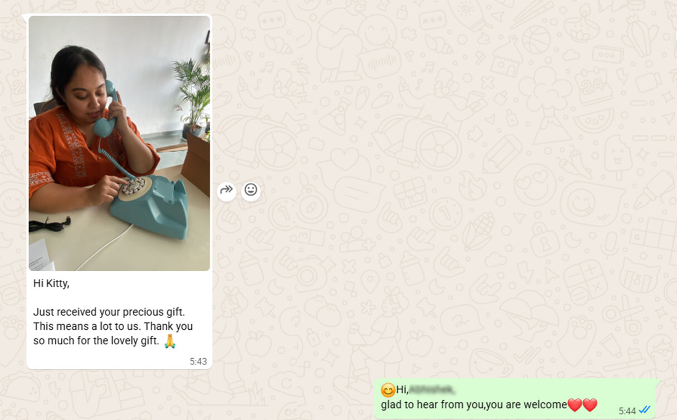The width and height of the screenshot is (677, 420).
Task: Open the photo of the woman on the telephone
Action: pos(119,143)
